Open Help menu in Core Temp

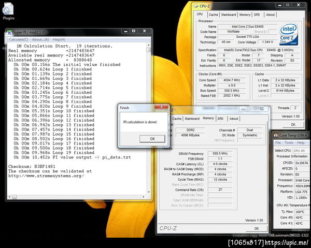[x=301, y=142]
